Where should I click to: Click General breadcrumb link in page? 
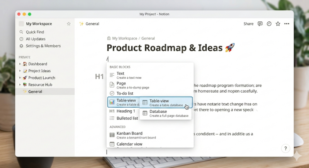(x=148, y=38)
